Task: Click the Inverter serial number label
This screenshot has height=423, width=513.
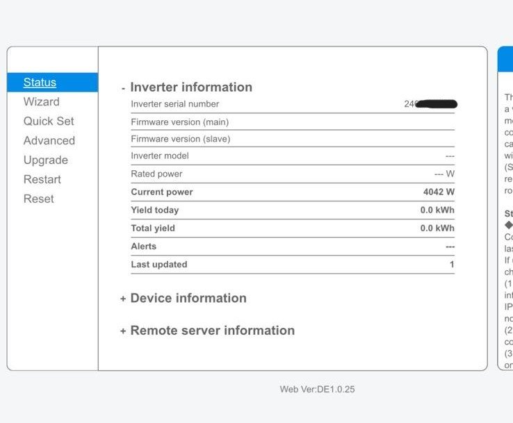Action: (174, 104)
